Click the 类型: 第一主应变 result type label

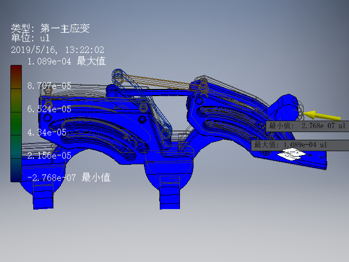pyautogui.click(x=50, y=28)
